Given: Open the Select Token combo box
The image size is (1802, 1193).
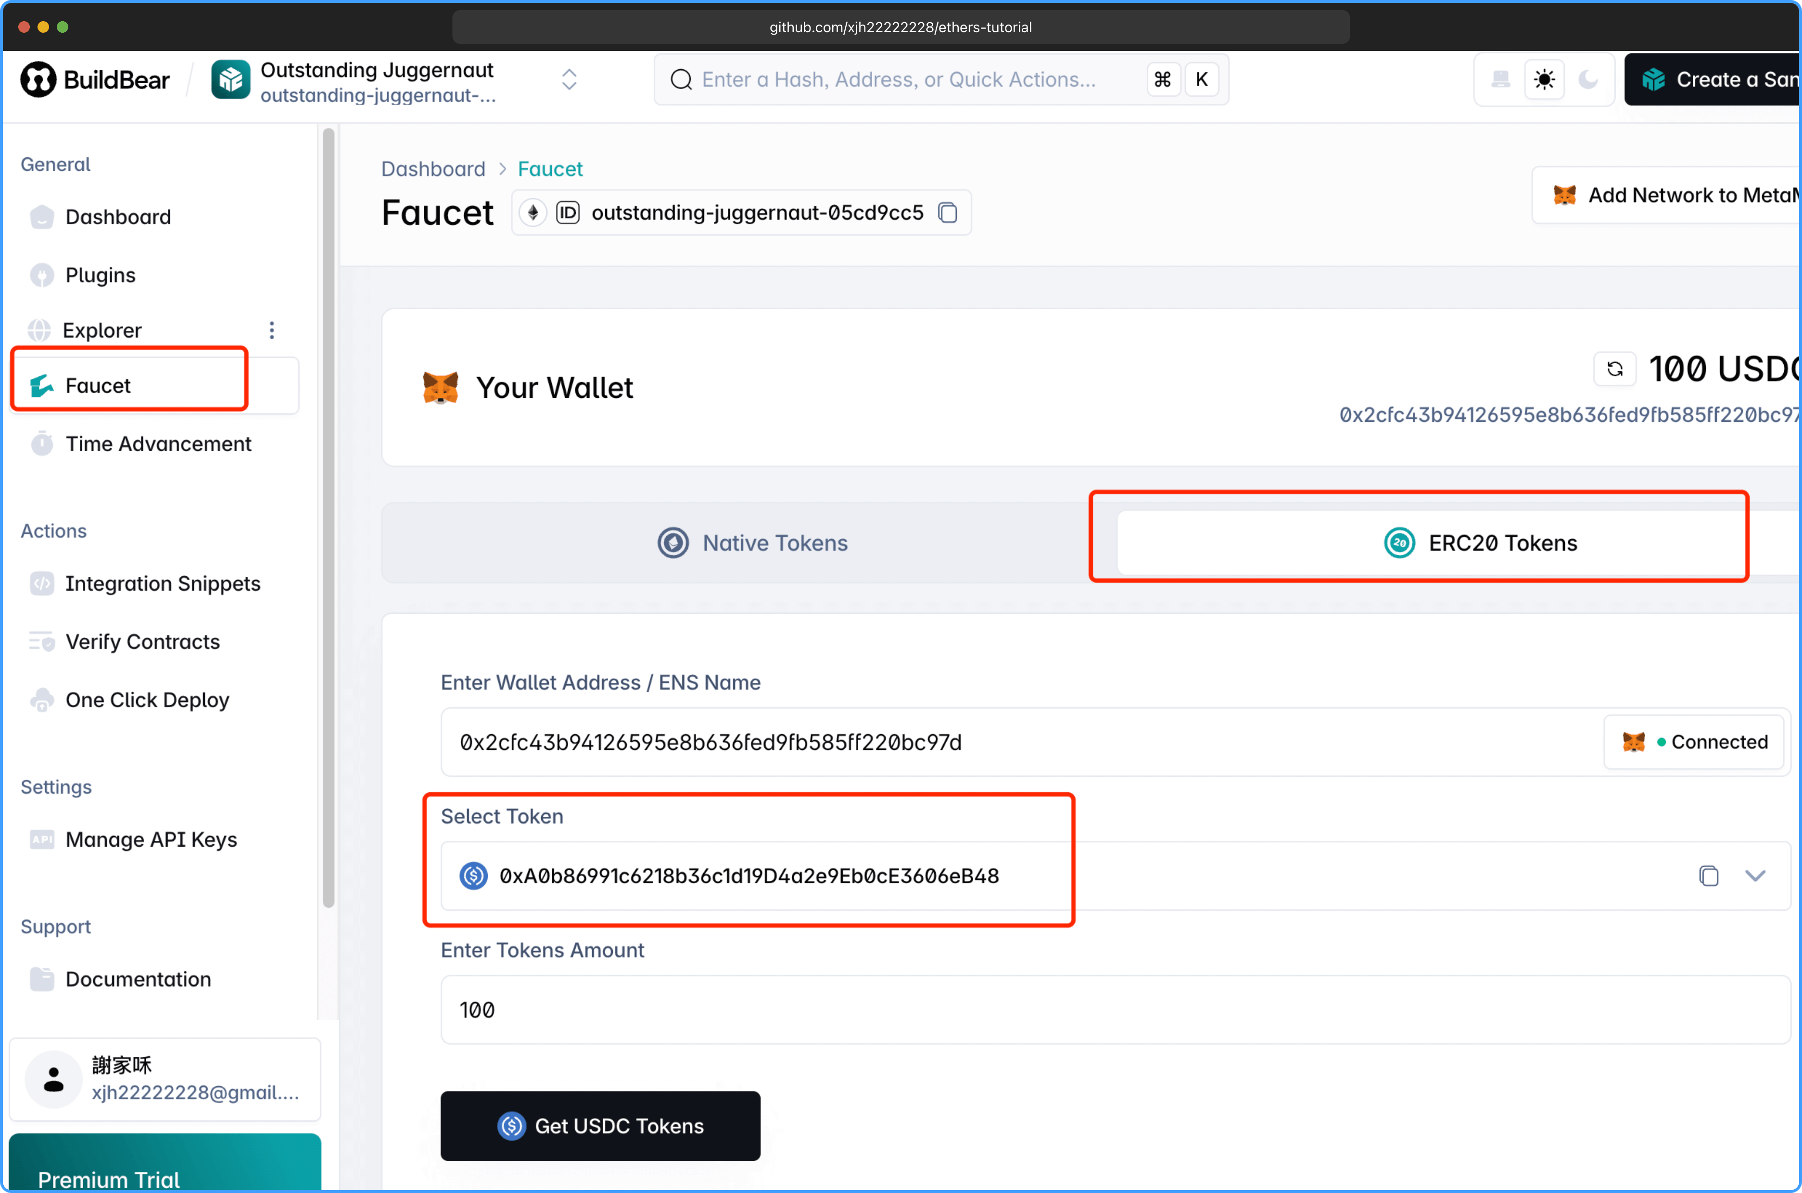Looking at the screenshot, I should 1116,876.
